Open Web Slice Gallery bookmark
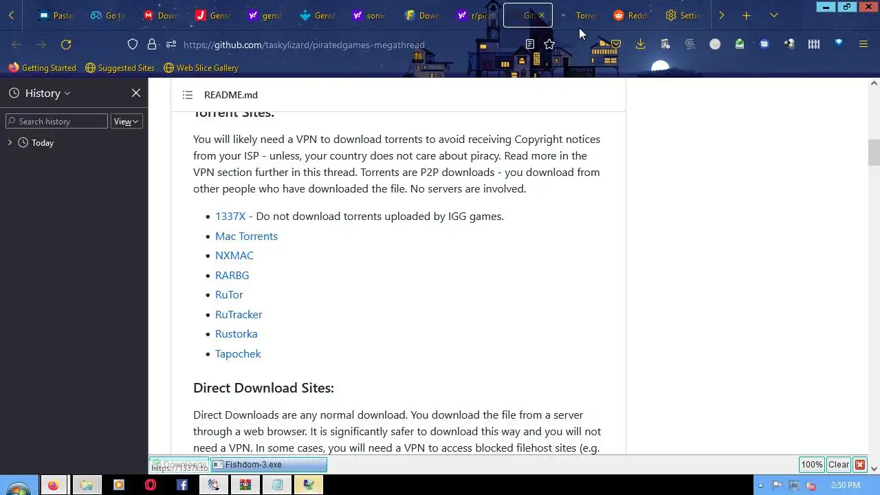The image size is (880, 495). click(201, 68)
